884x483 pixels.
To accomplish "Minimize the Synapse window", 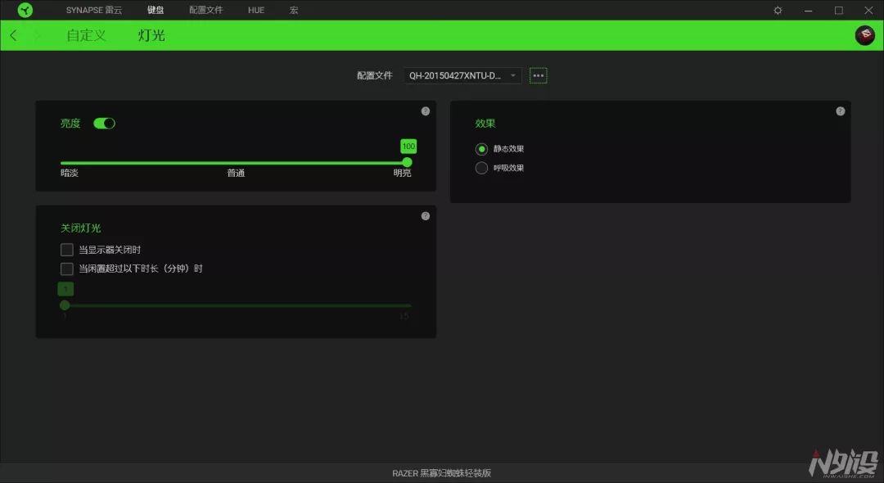I will tap(809, 10).
